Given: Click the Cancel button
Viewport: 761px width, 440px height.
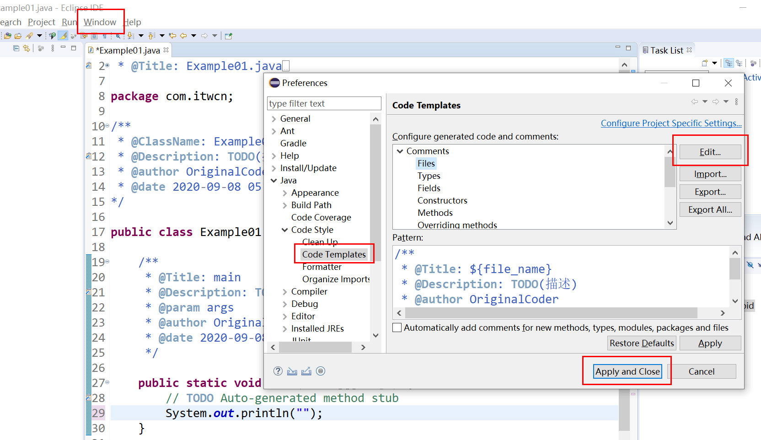Looking at the screenshot, I should coord(702,371).
